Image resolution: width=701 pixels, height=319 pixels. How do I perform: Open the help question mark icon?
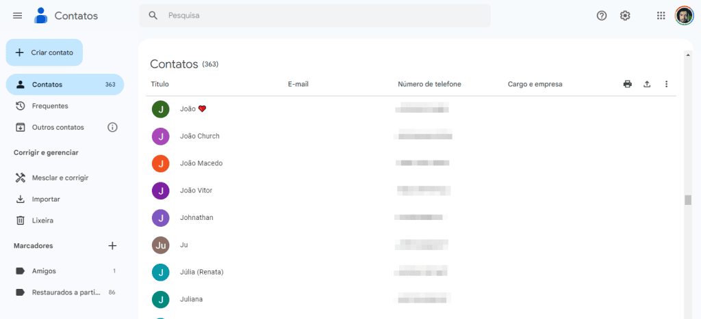click(x=602, y=16)
